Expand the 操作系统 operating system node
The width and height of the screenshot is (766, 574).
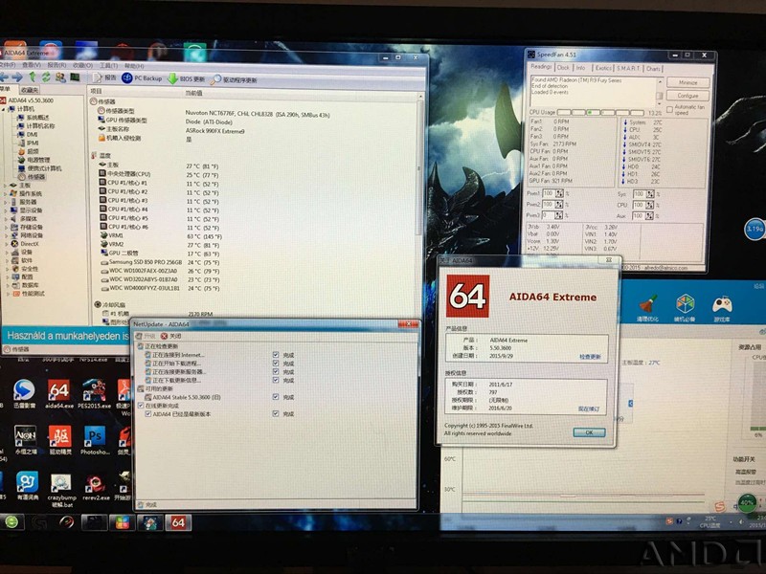click(x=5, y=194)
